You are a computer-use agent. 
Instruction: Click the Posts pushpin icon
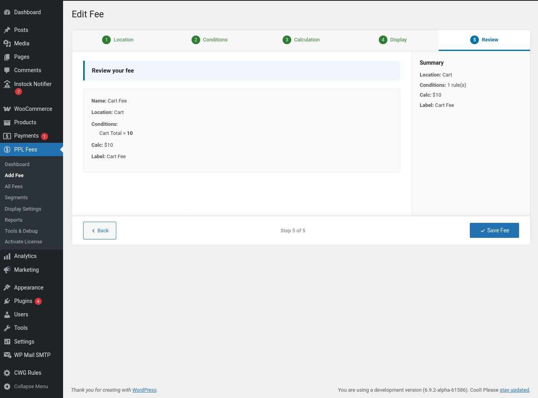(7, 30)
